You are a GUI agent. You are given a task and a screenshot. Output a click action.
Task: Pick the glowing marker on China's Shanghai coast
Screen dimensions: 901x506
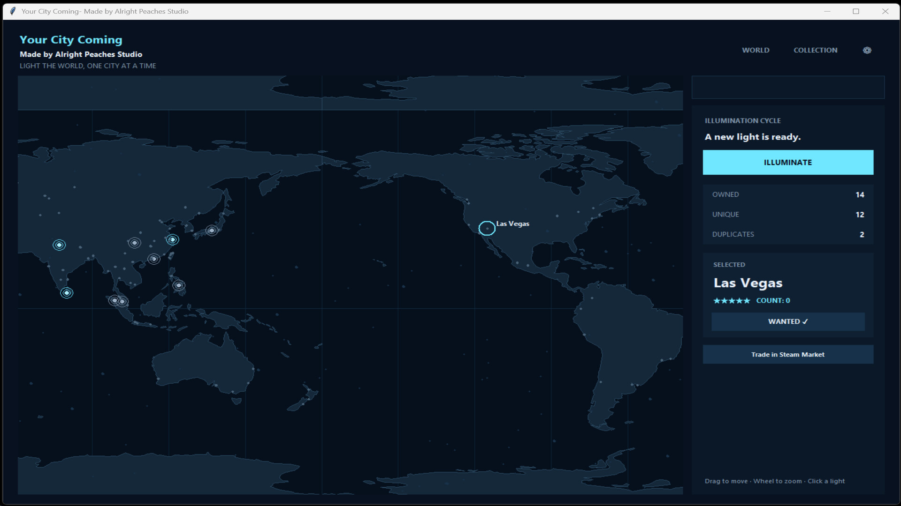pyautogui.click(x=173, y=239)
